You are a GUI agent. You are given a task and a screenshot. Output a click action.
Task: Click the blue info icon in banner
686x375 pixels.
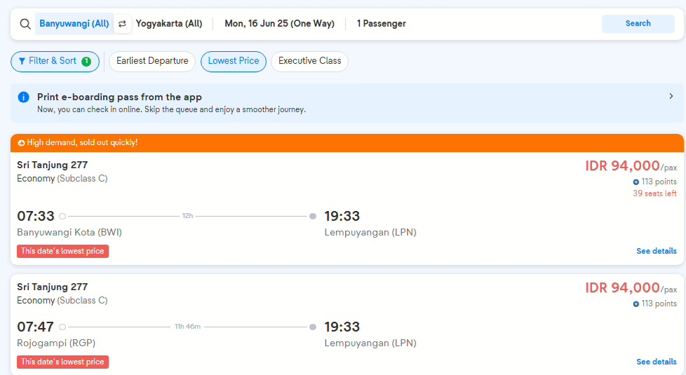tap(23, 97)
